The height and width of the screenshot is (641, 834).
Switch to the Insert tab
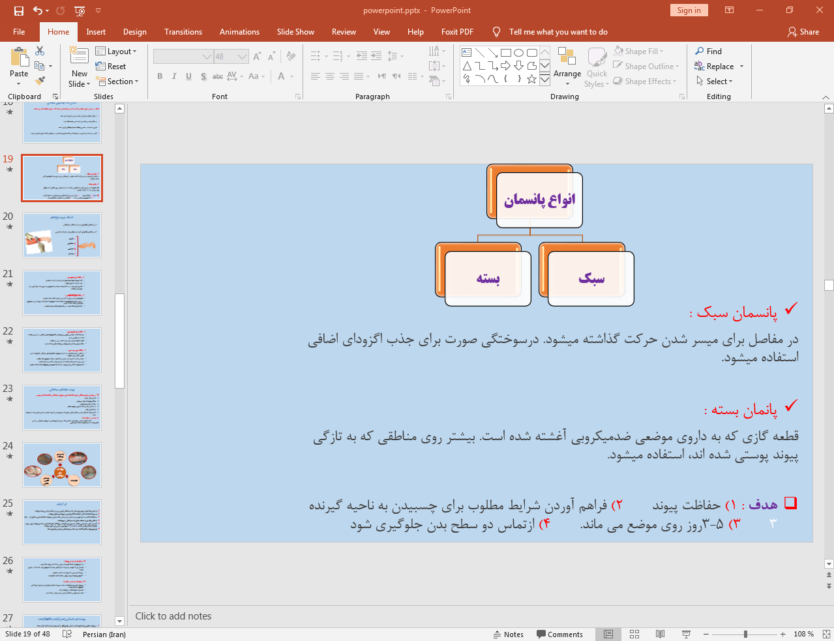(96, 31)
